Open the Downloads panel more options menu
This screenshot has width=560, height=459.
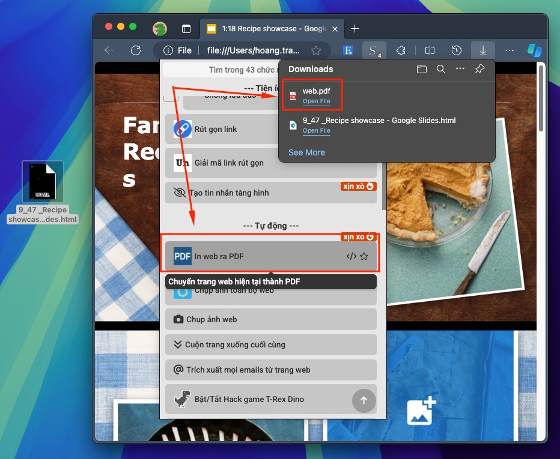pos(460,69)
